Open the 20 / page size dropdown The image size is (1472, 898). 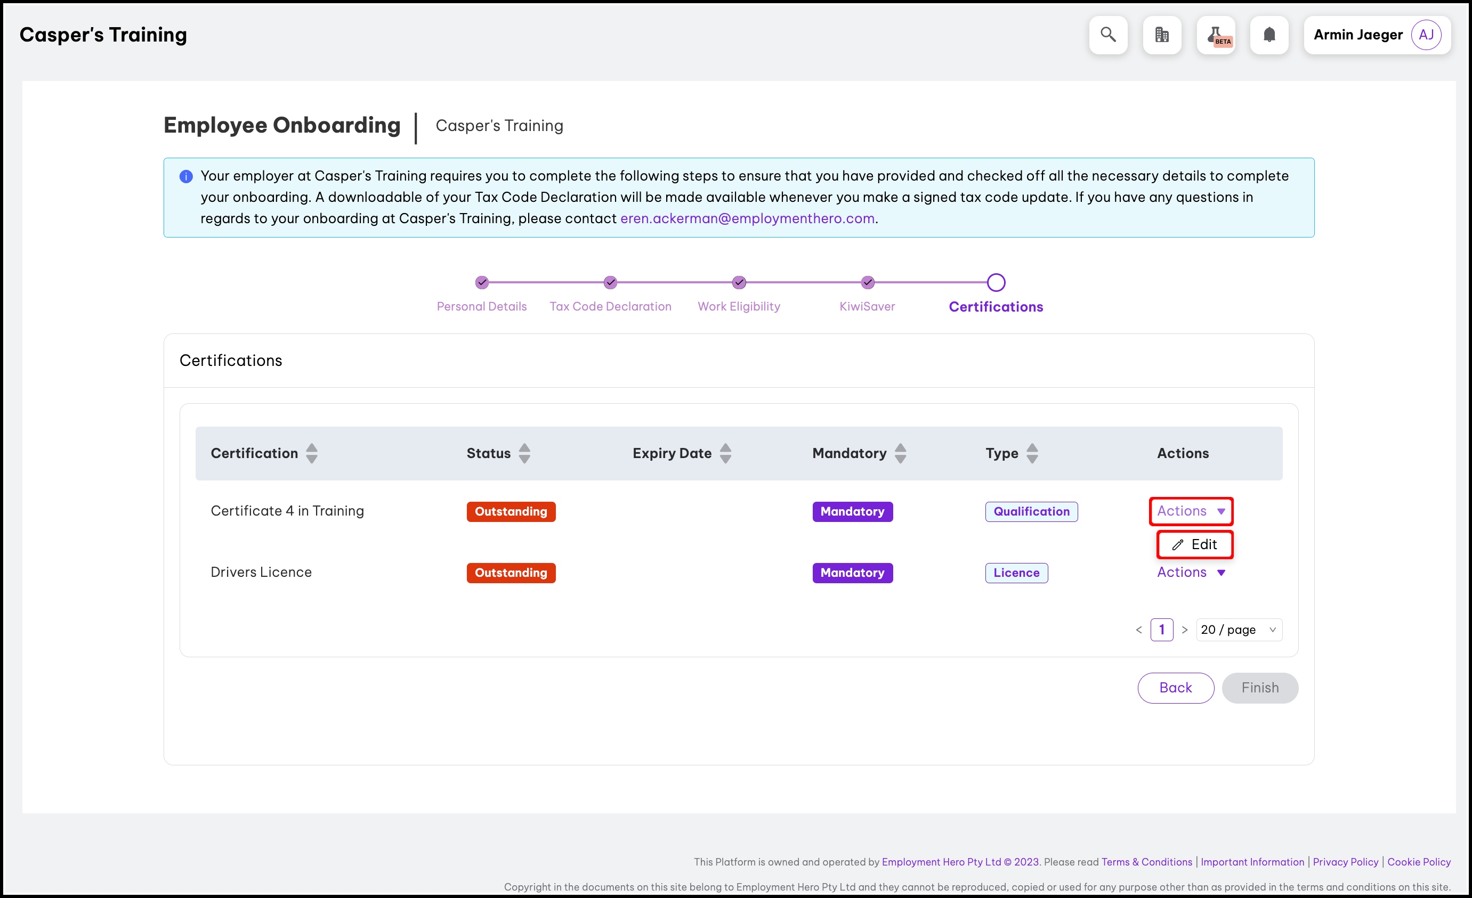click(x=1239, y=630)
